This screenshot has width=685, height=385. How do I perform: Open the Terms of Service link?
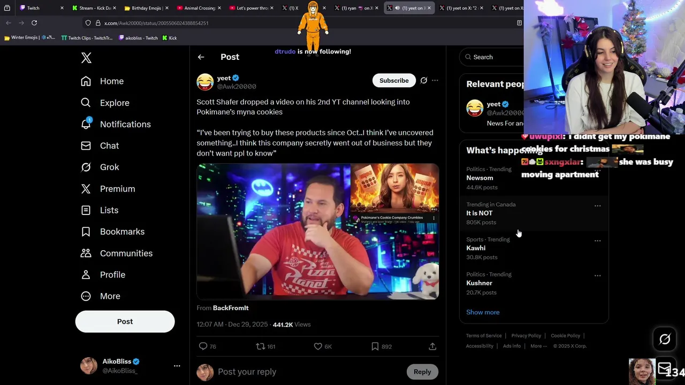(x=484, y=336)
